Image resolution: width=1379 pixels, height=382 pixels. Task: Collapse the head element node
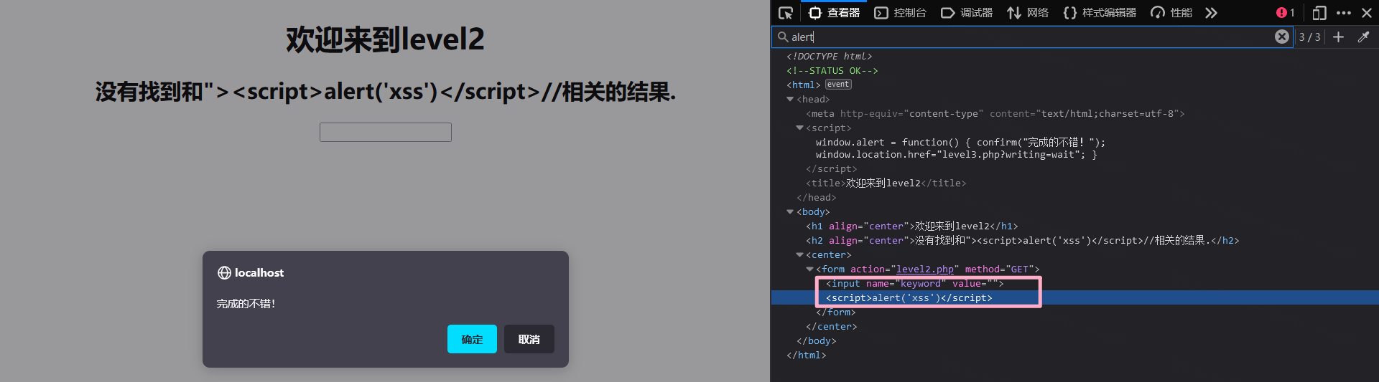(790, 100)
